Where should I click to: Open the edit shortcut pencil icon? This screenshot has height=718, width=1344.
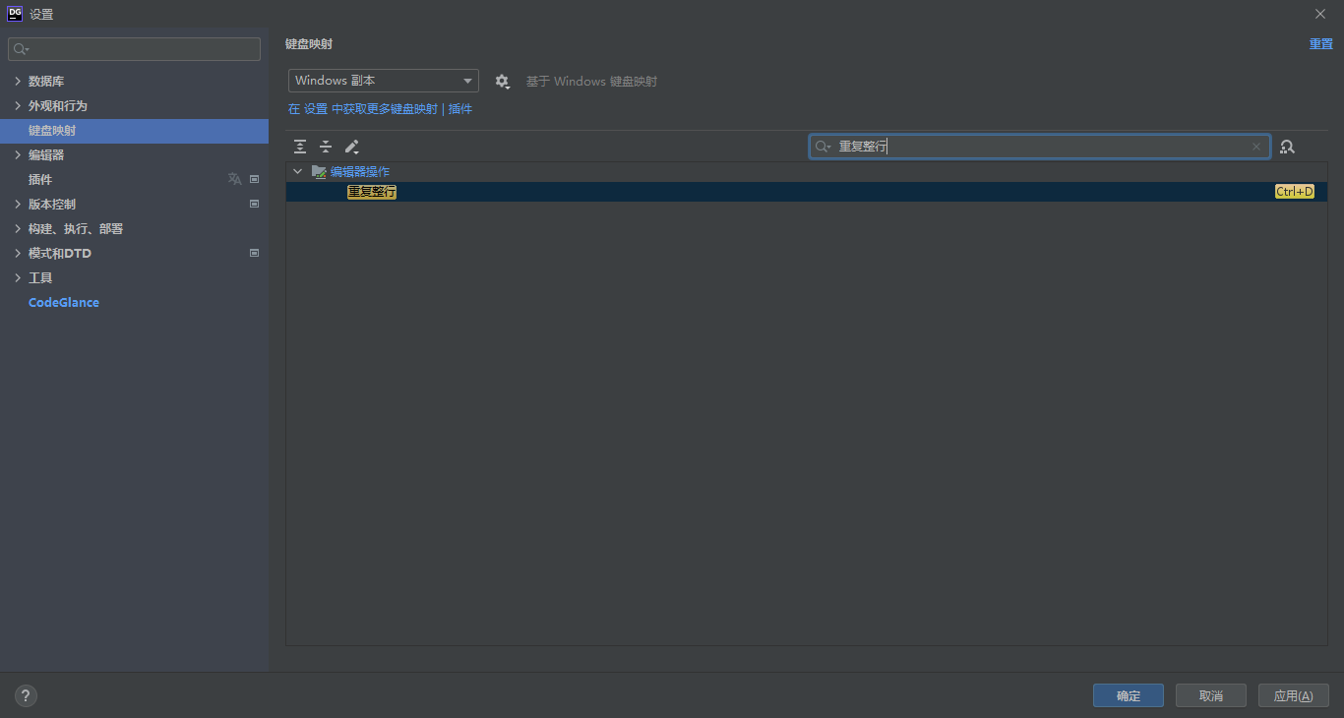click(351, 146)
